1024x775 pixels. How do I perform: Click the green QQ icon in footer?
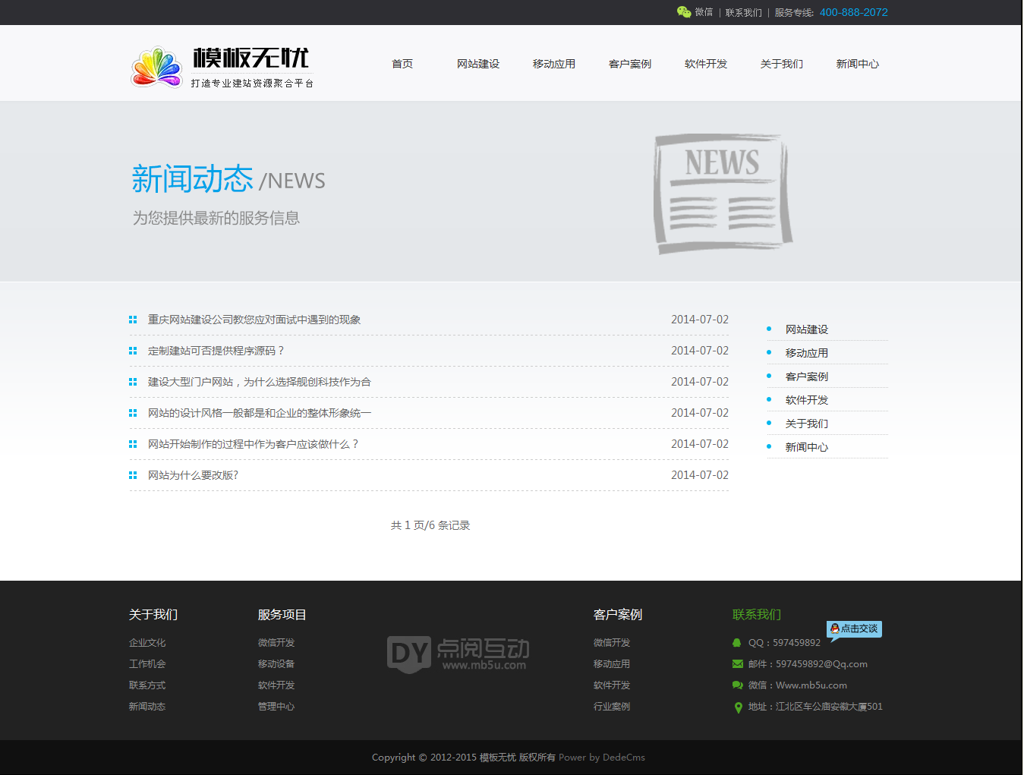pos(736,643)
